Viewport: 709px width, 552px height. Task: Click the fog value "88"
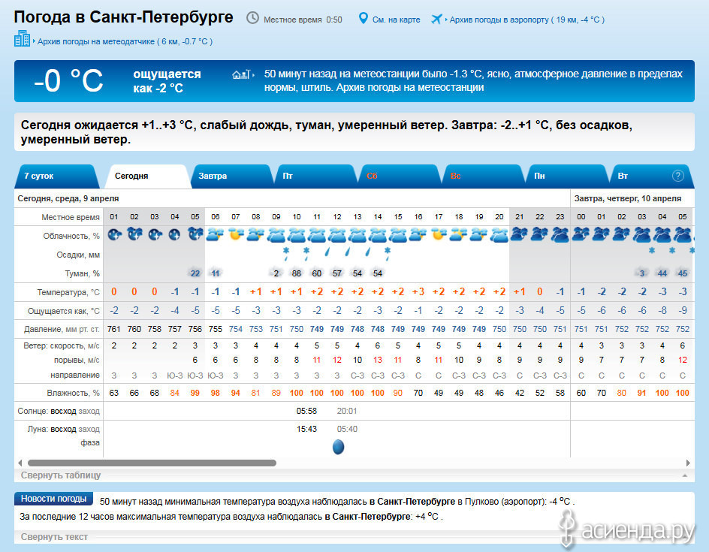(297, 273)
